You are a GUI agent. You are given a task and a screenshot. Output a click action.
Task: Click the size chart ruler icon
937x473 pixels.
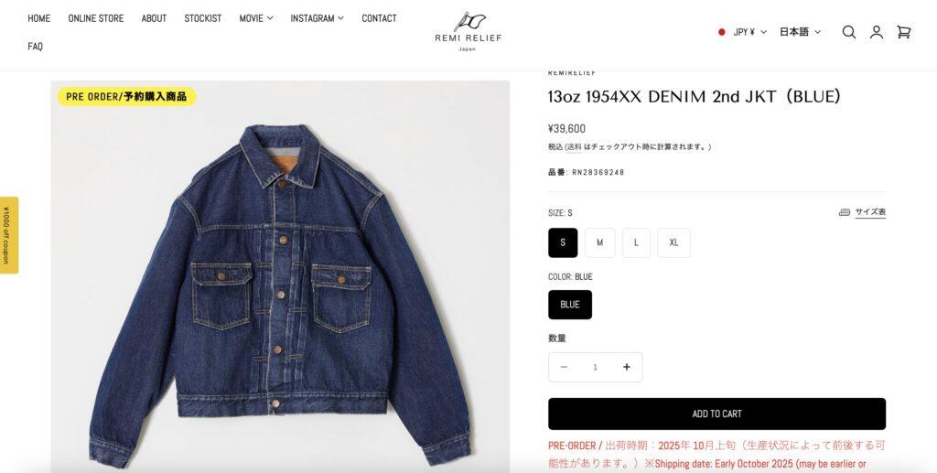(845, 212)
